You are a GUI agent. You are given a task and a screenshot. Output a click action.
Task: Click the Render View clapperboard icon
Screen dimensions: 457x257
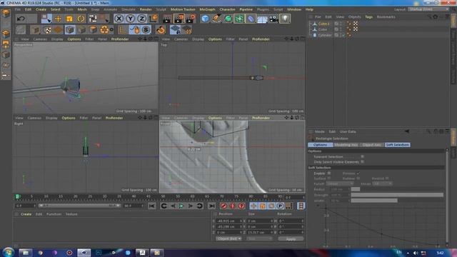(167, 19)
